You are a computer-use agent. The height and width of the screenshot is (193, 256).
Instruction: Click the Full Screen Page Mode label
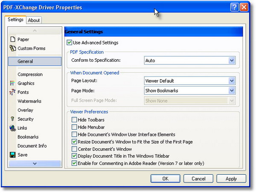[94, 100]
